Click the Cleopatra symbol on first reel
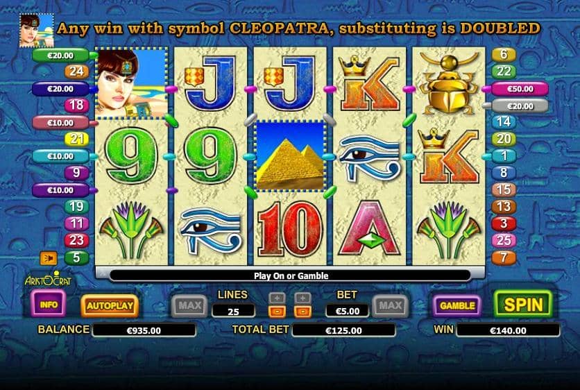 [131, 84]
